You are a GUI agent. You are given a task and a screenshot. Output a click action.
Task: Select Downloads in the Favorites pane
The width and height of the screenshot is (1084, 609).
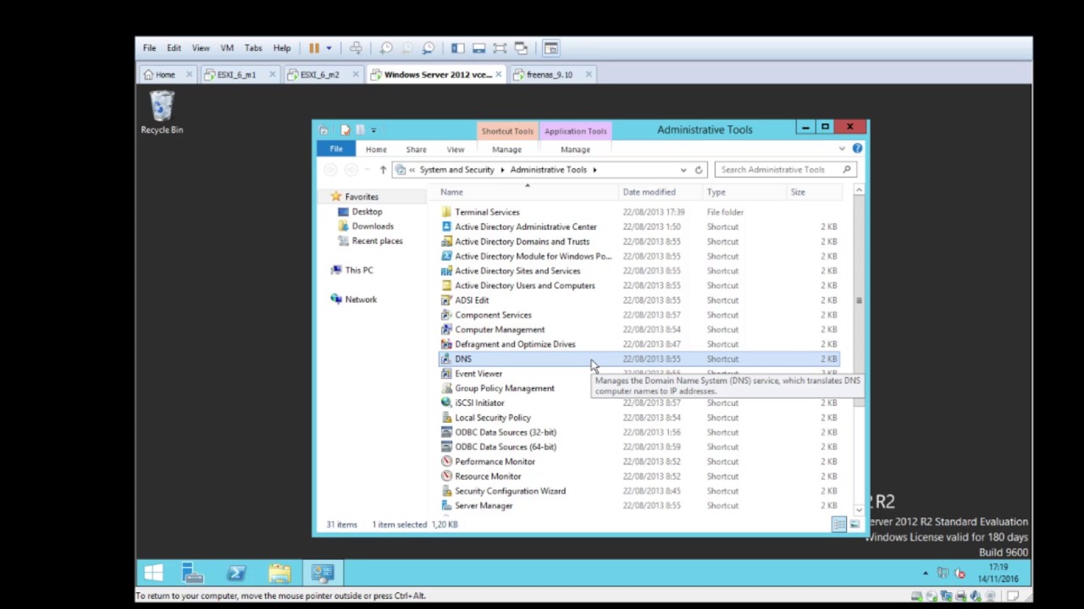pyautogui.click(x=373, y=226)
